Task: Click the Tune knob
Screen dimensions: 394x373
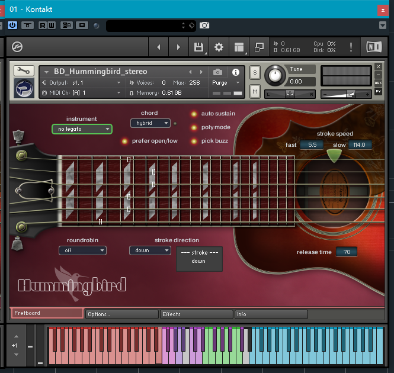Action: tap(275, 75)
